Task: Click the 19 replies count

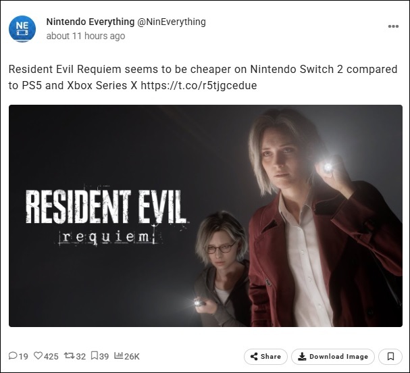Action: coord(23,356)
